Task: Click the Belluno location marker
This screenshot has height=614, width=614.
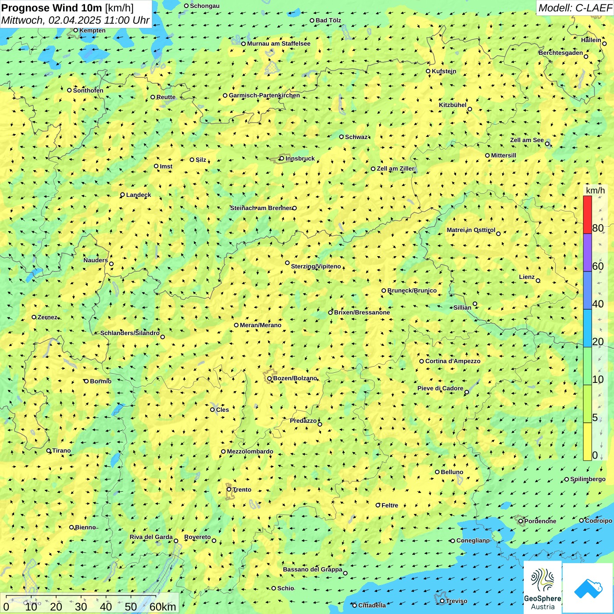Action: (437, 472)
